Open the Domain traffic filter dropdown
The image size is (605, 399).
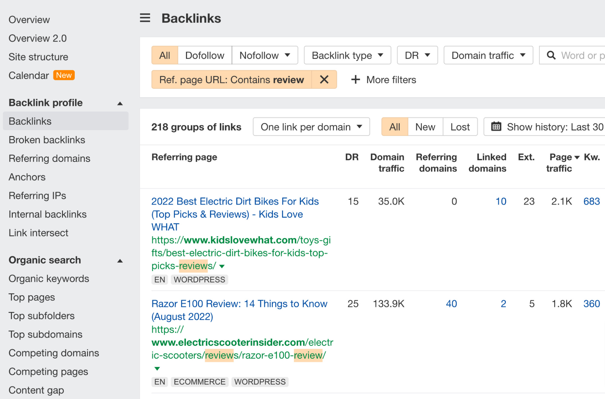tap(488, 55)
